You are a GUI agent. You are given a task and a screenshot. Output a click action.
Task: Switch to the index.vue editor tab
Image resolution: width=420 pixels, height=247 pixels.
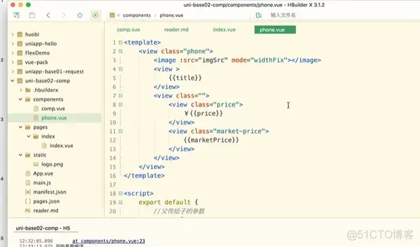point(224,30)
